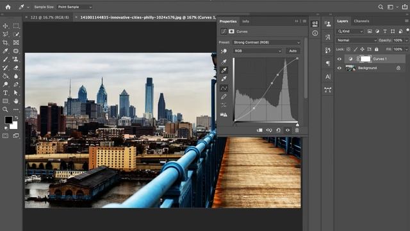Switch to the Channels tab

pos(361,21)
